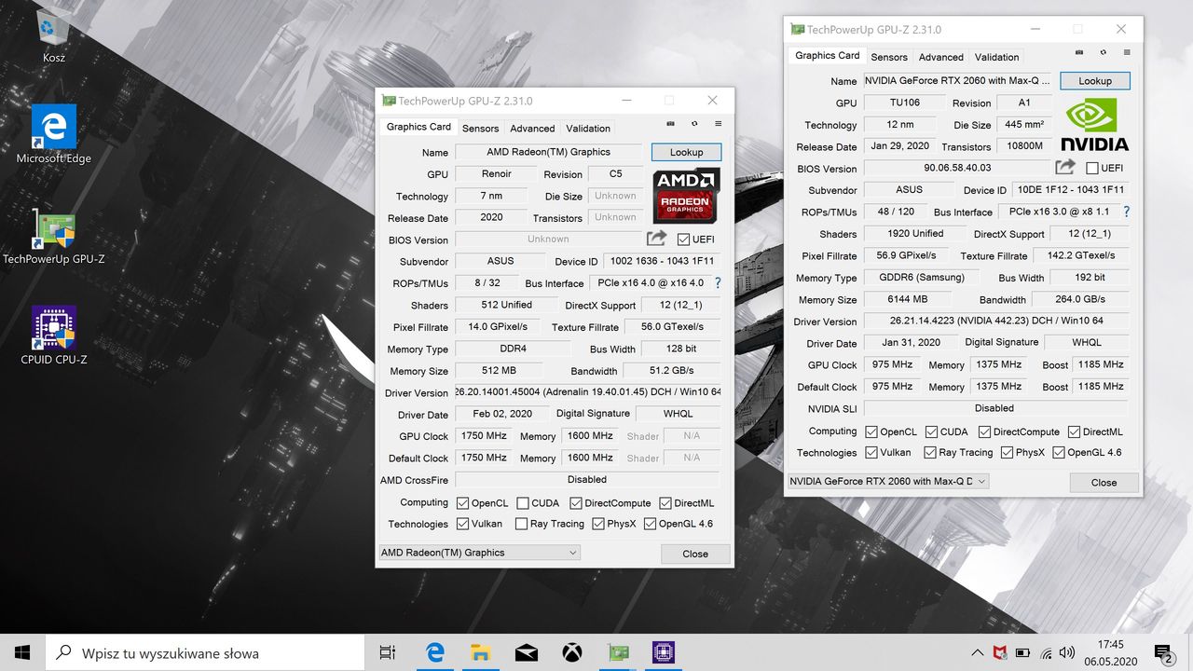Open Xbox app from taskbar
Image resolution: width=1193 pixels, height=671 pixels.
point(571,652)
